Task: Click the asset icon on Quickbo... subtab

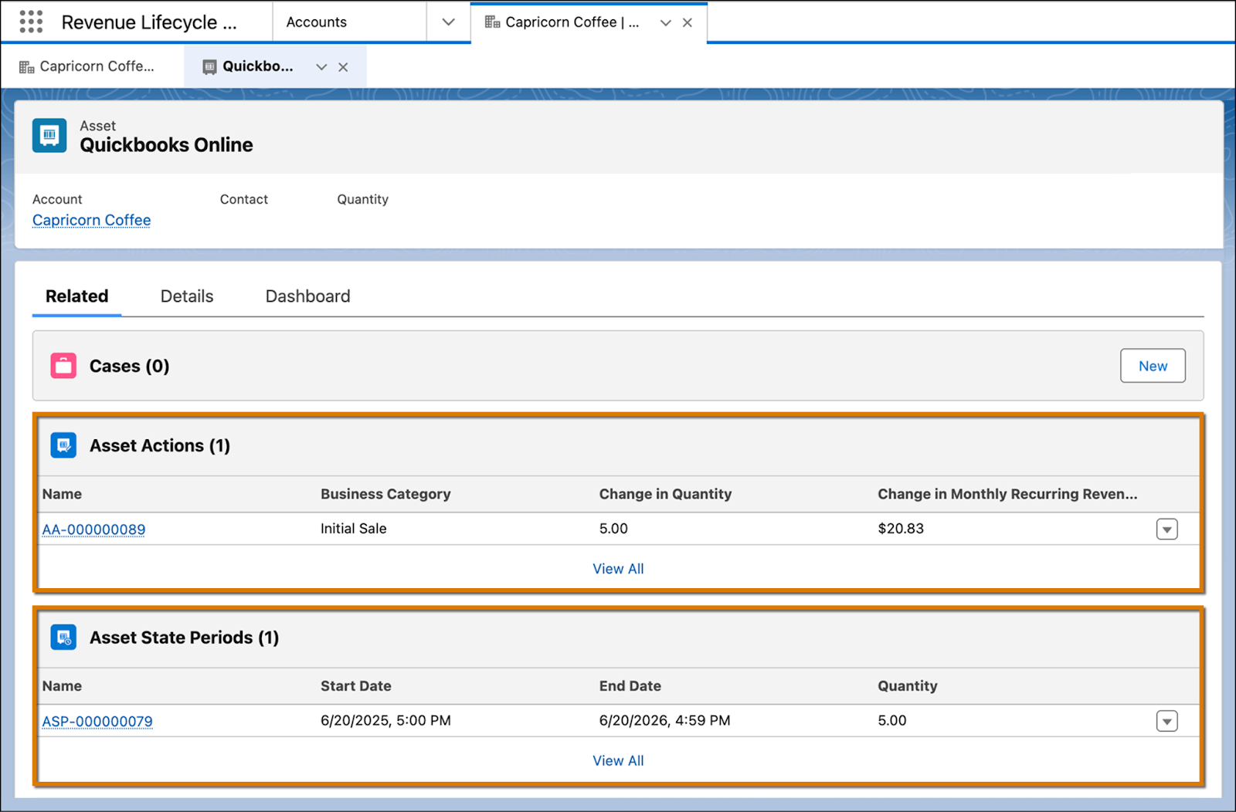Action: click(x=209, y=67)
